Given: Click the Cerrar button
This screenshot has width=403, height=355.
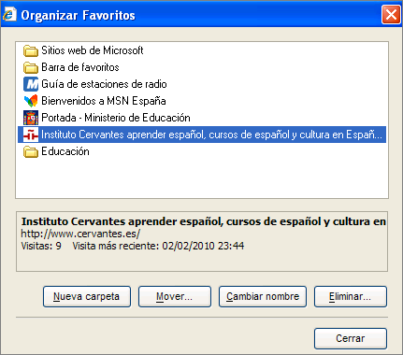Looking at the screenshot, I should [x=351, y=338].
